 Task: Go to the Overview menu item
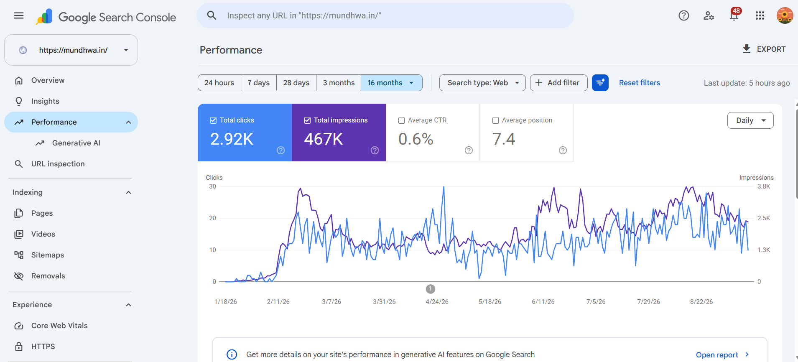coord(71,80)
